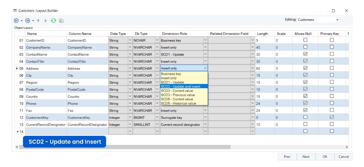Select 'SCD2 - Update and insert' option
Viewport: 364px width, 167px height.
click(x=181, y=86)
